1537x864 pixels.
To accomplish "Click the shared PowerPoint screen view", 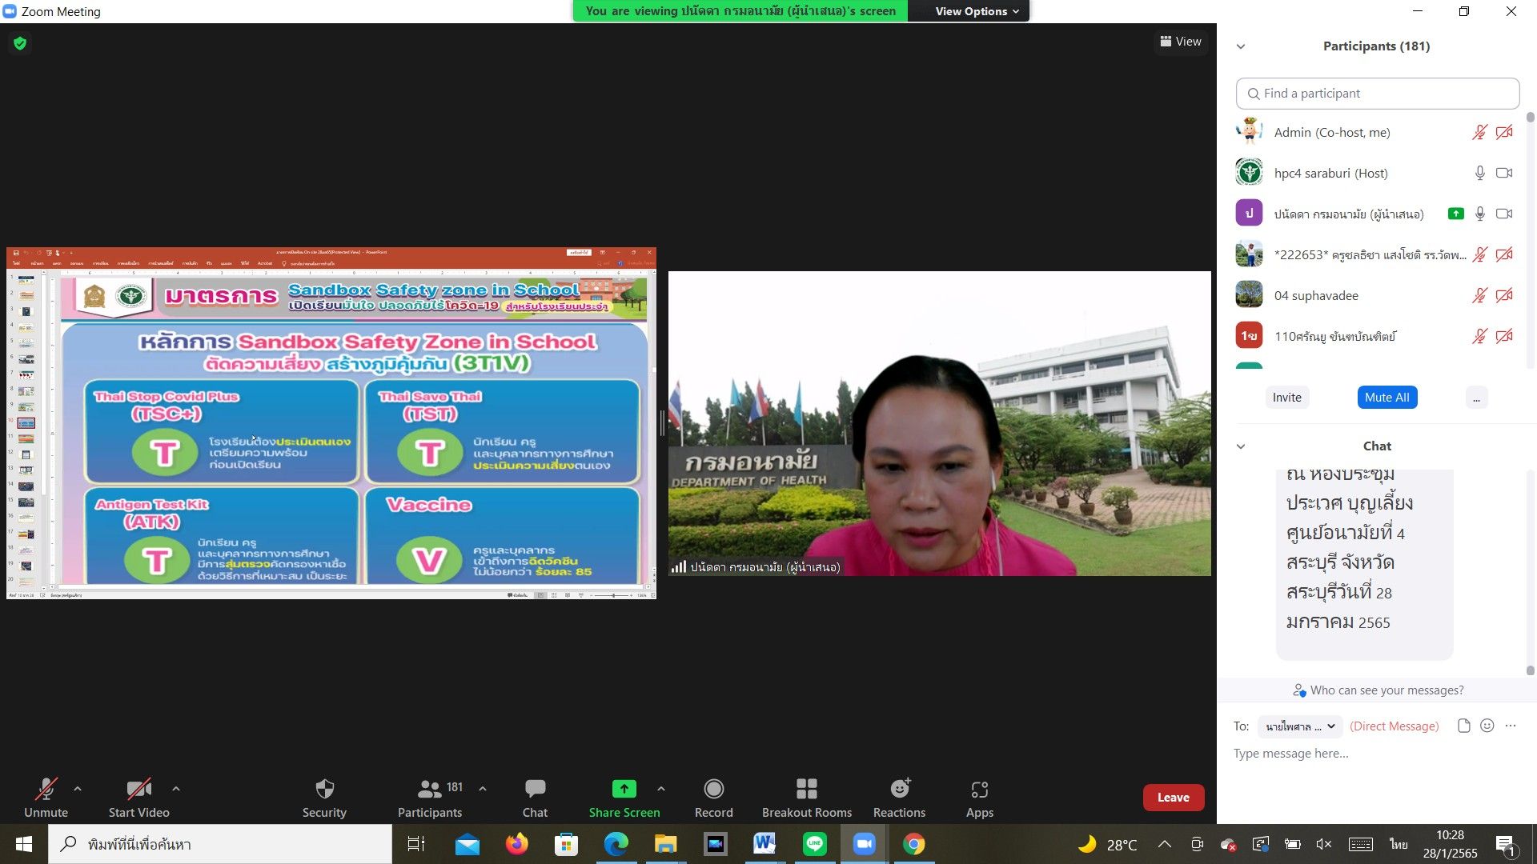I will pos(331,423).
